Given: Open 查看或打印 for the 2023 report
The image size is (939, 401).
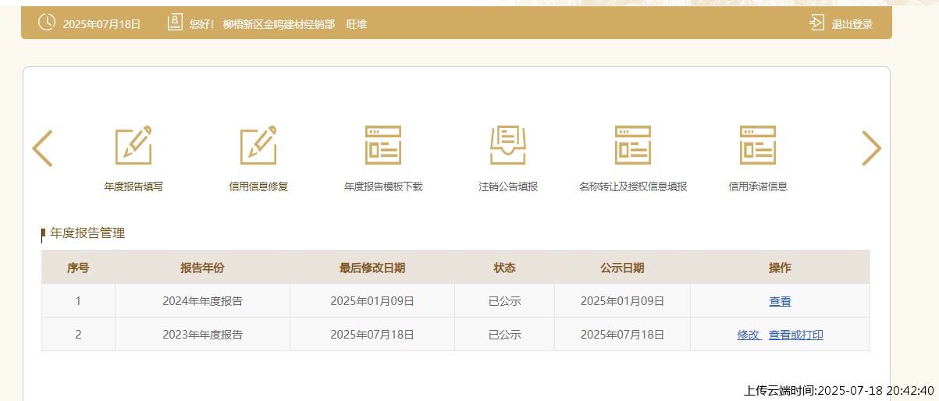Looking at the screenshot, I should (x=796, y=335).
